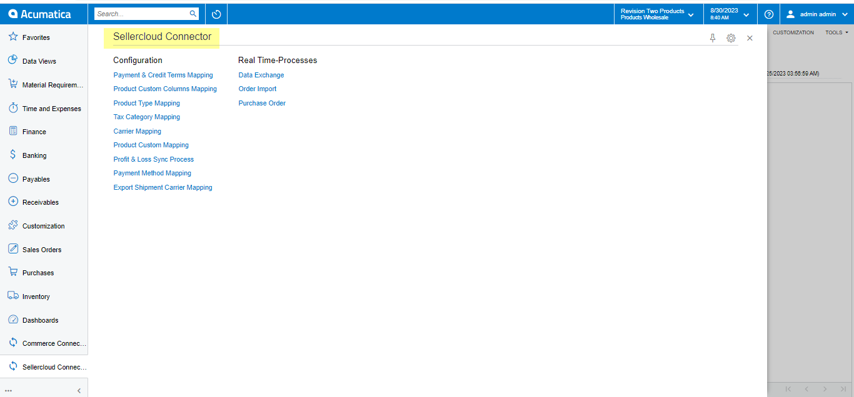Click the Customization puzzle icon

tap(13, 225)
